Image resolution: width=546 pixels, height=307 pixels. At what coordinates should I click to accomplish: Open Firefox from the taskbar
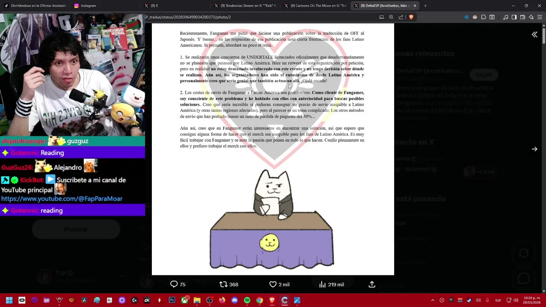click(x=222, y=300)
